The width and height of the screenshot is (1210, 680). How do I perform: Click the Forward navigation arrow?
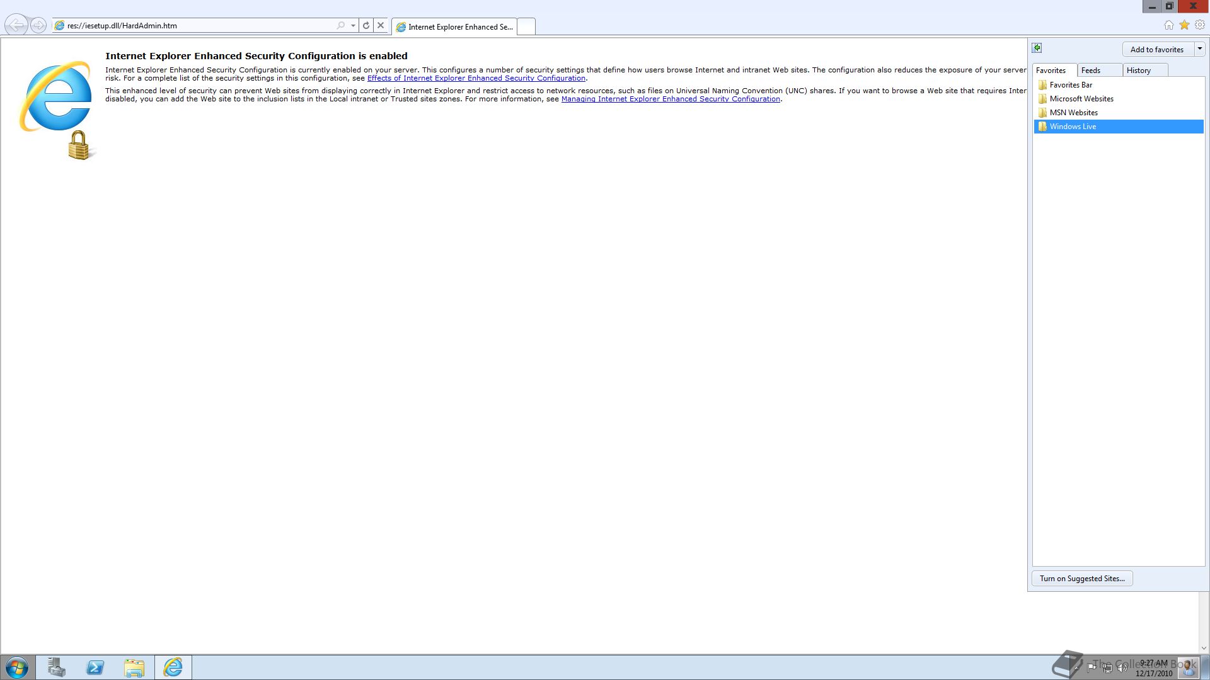(x=38, y=25)
